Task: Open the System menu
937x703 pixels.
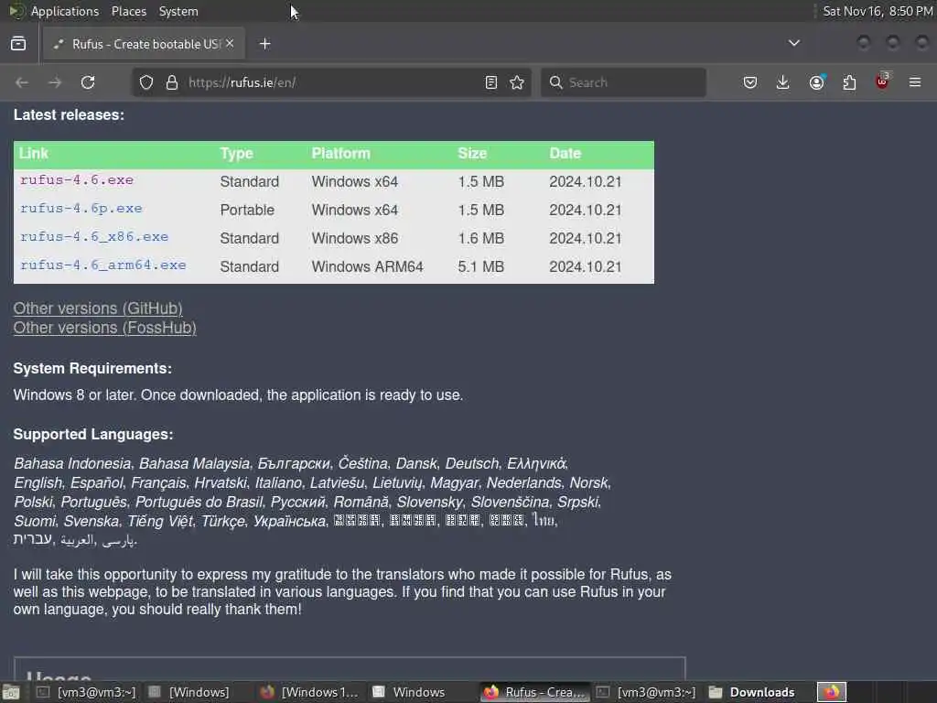Action: (x=178, y=11)
